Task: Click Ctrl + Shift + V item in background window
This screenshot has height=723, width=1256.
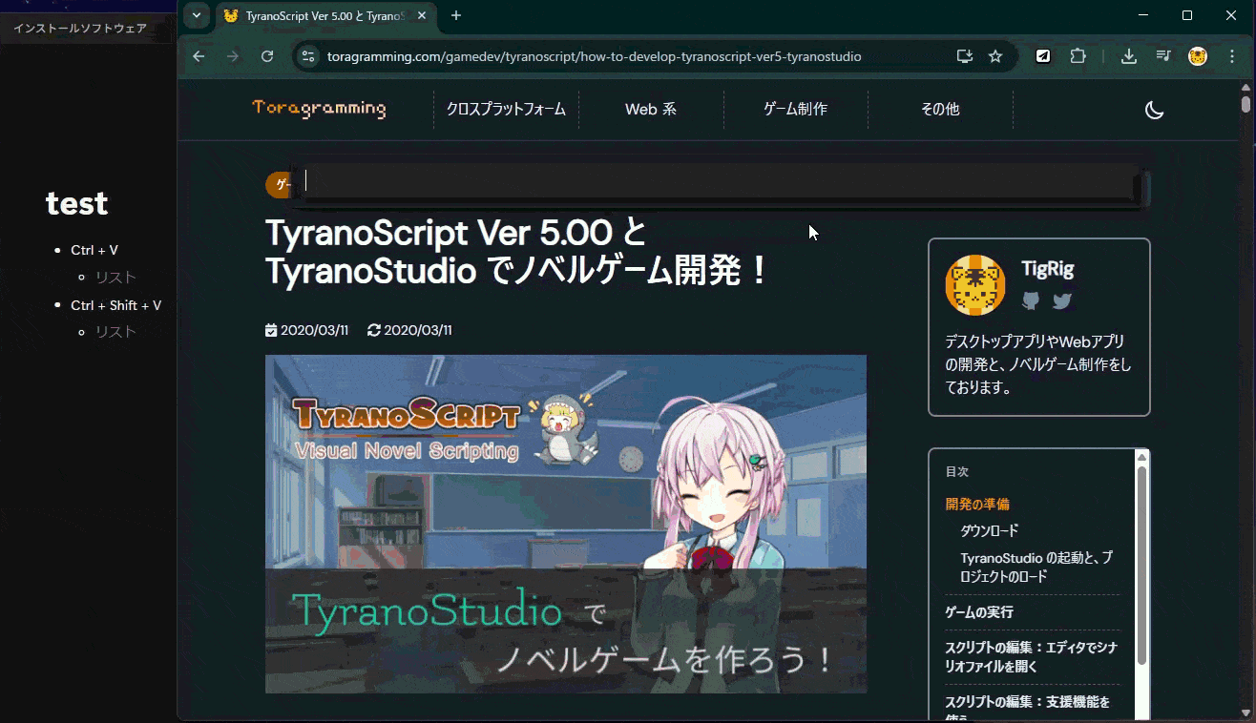Action: pyautogui.click(x=115, y=305)
